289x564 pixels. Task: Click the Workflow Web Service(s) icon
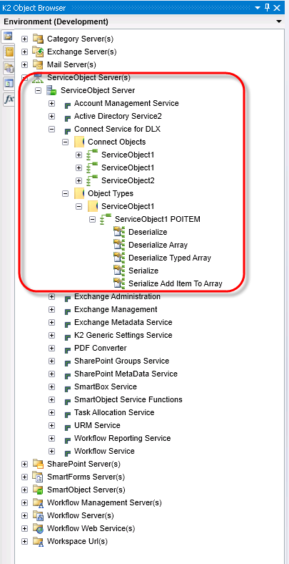coord(38,528)
